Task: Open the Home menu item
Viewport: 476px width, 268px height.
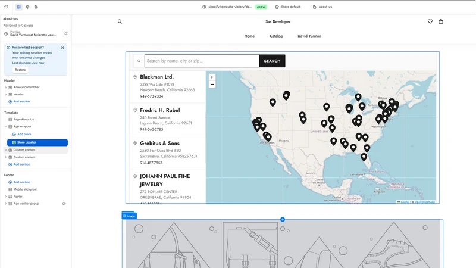Action: tap(249, 36)
